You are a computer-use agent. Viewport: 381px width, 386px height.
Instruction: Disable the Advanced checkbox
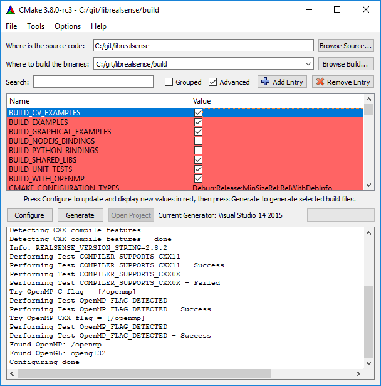pos(213,82)
